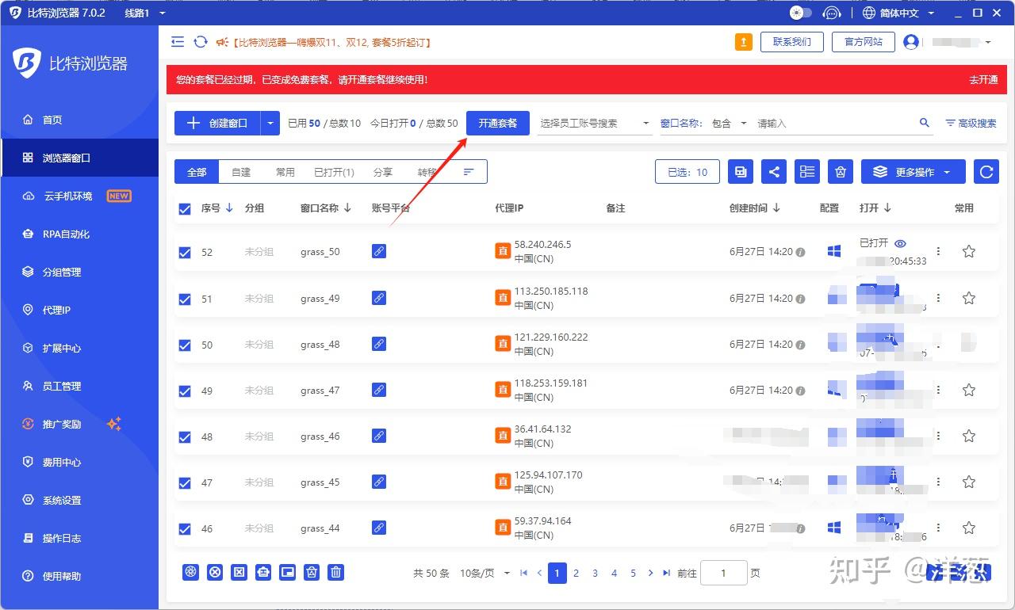The width and height of the screenshot is (1015, 610).
Task: Go to page 3 in the pagination
Action: [x=595, y=573]
